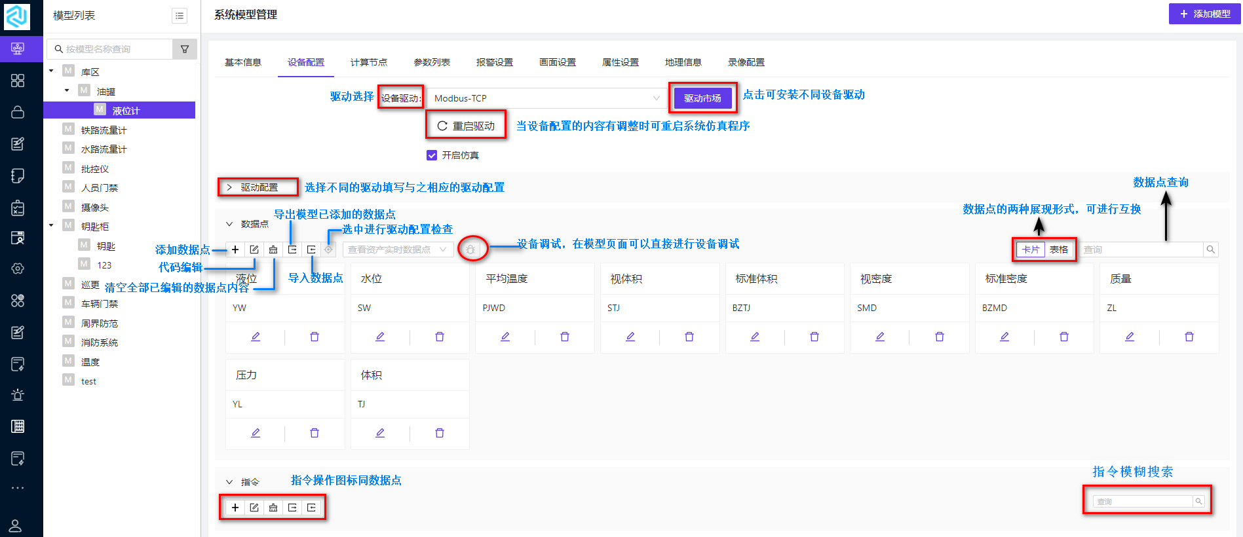Switch to the 报警设置 tab
The width and height of the screenshot is (1243, 537).
(x=495, y=62)
